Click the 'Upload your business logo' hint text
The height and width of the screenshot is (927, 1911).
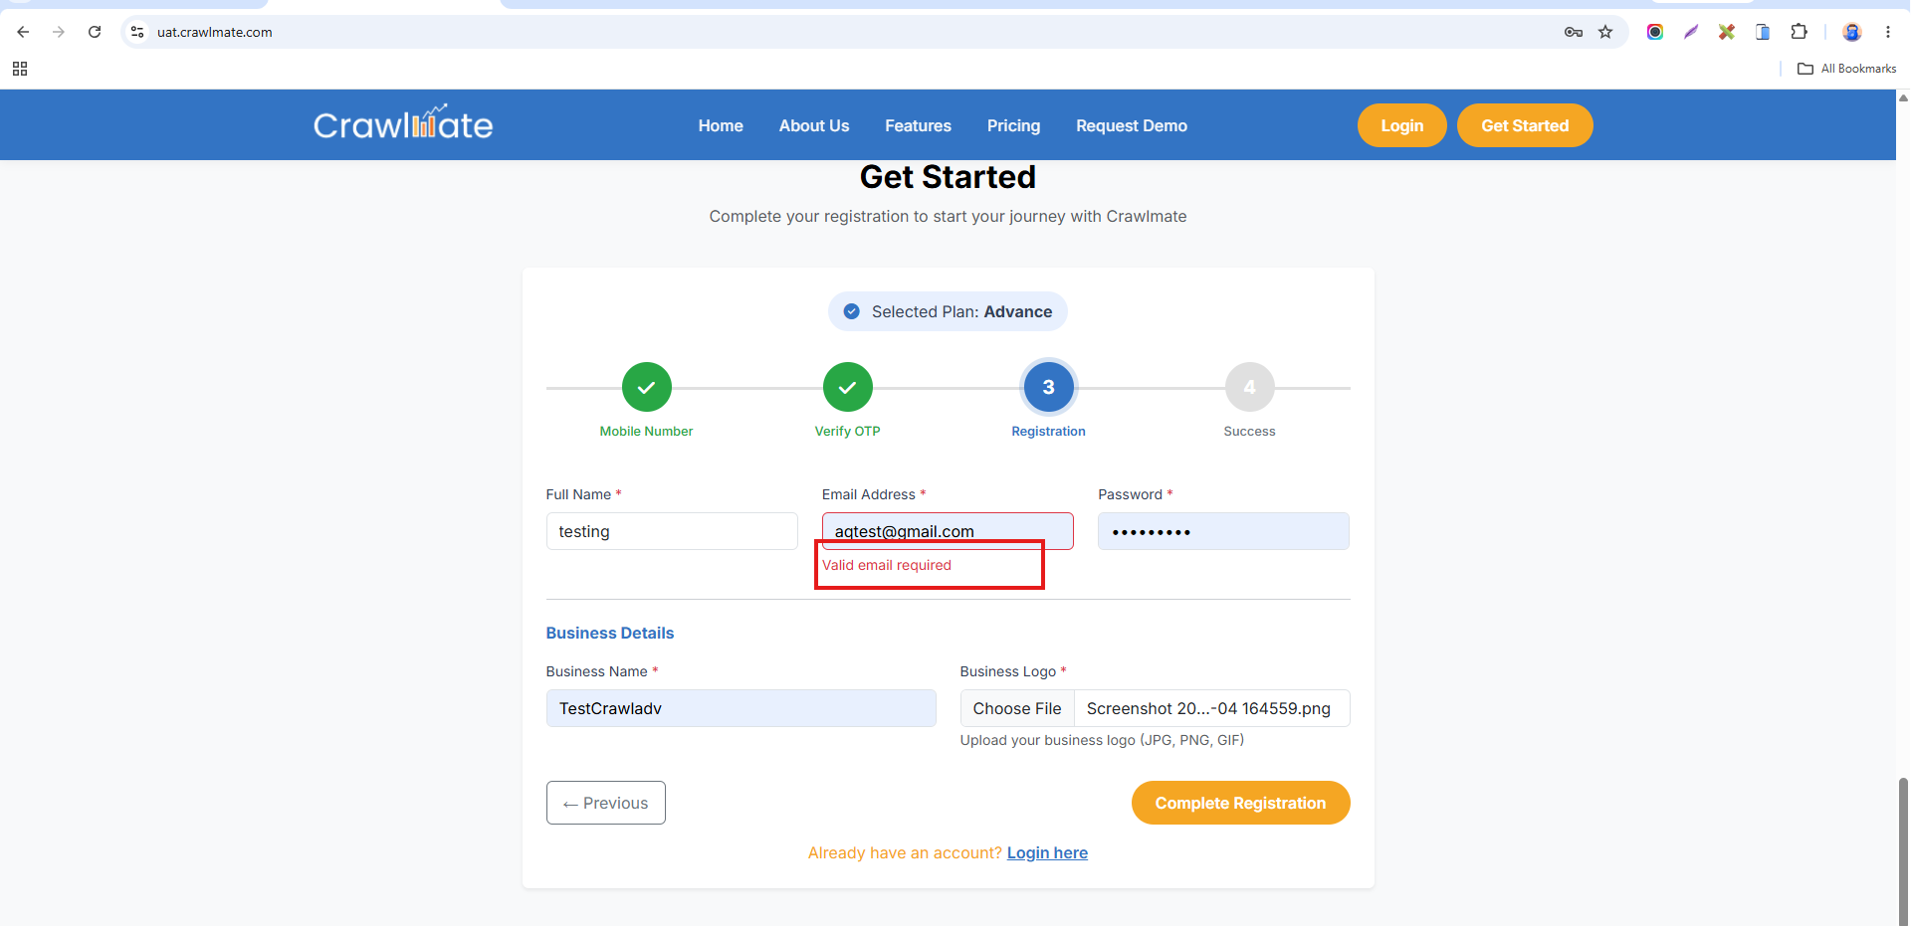1102,740
